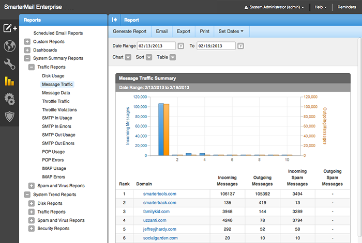The width and height of the screenshot is (362, 243).
Task: Click the Email toolbar button
Action: coord(161,31)
